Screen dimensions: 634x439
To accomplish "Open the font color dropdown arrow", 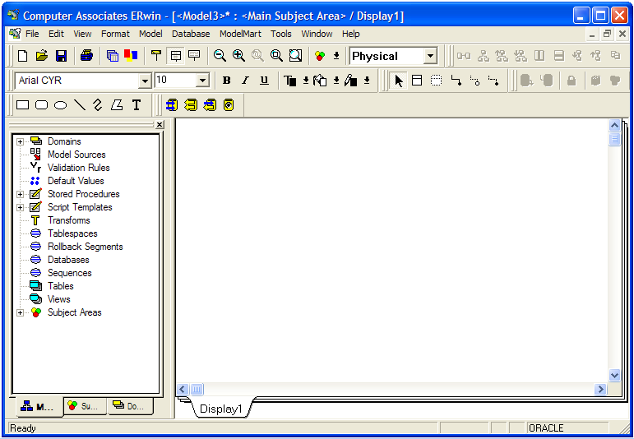I will coord(306,81).
